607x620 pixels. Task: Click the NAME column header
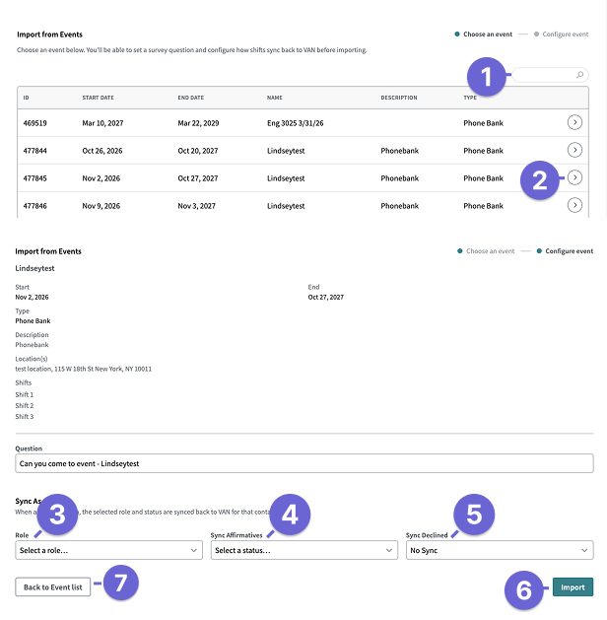275,98
